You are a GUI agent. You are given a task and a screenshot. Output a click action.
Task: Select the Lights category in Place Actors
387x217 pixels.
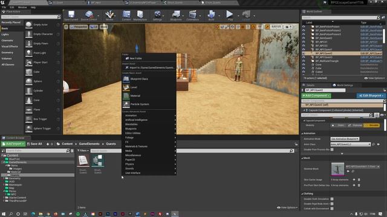point(5,34)
